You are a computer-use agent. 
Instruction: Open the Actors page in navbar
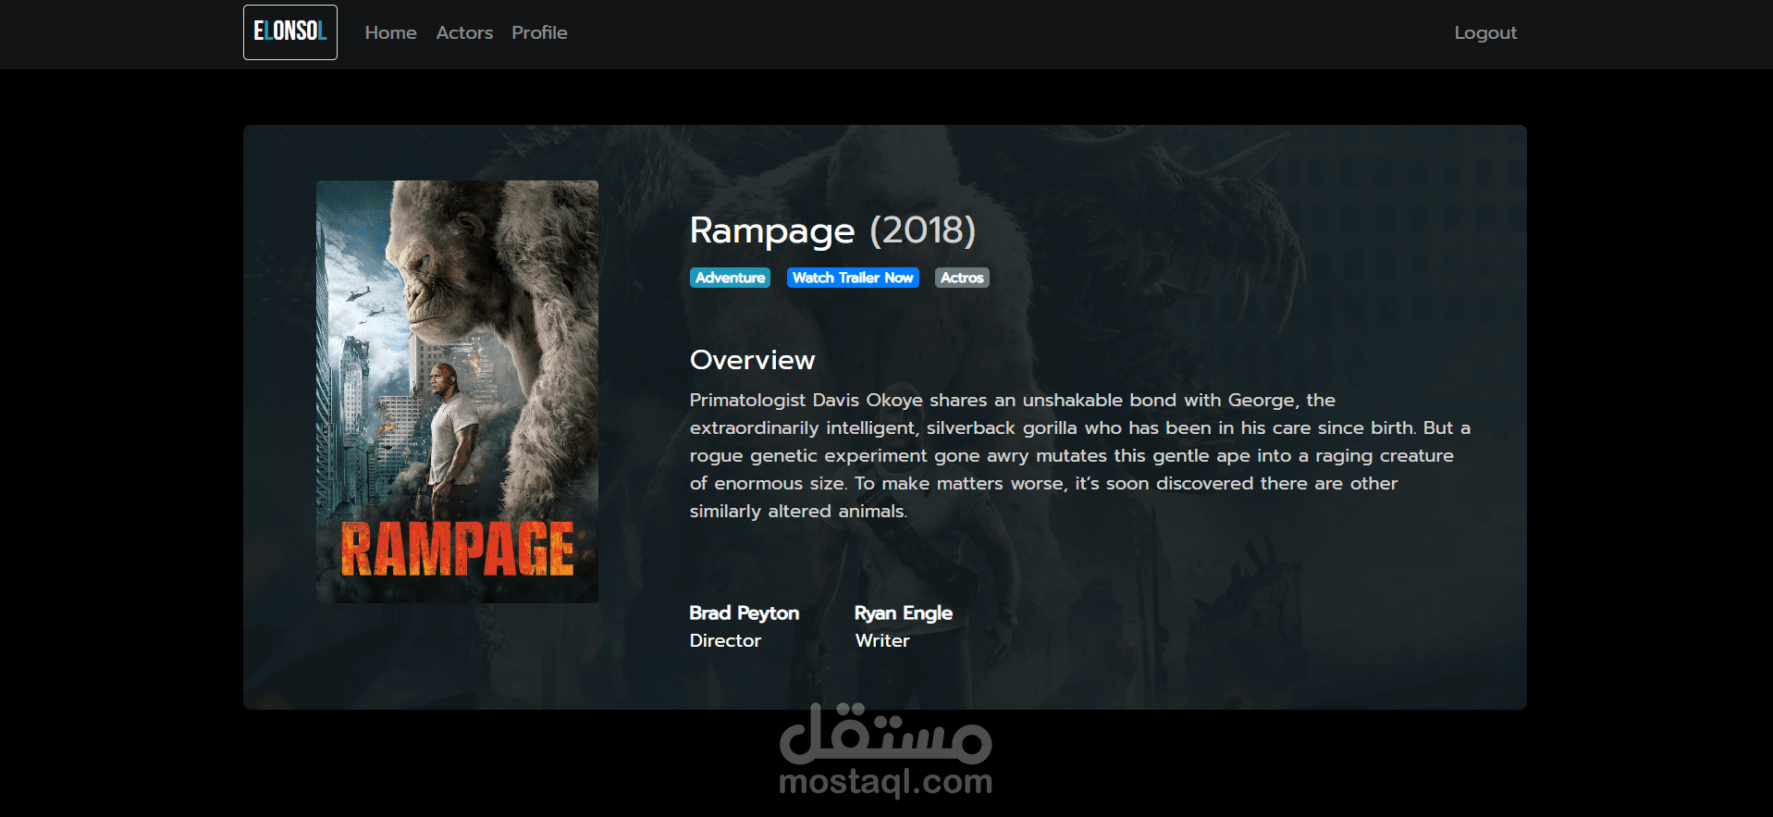click(464, 32)
